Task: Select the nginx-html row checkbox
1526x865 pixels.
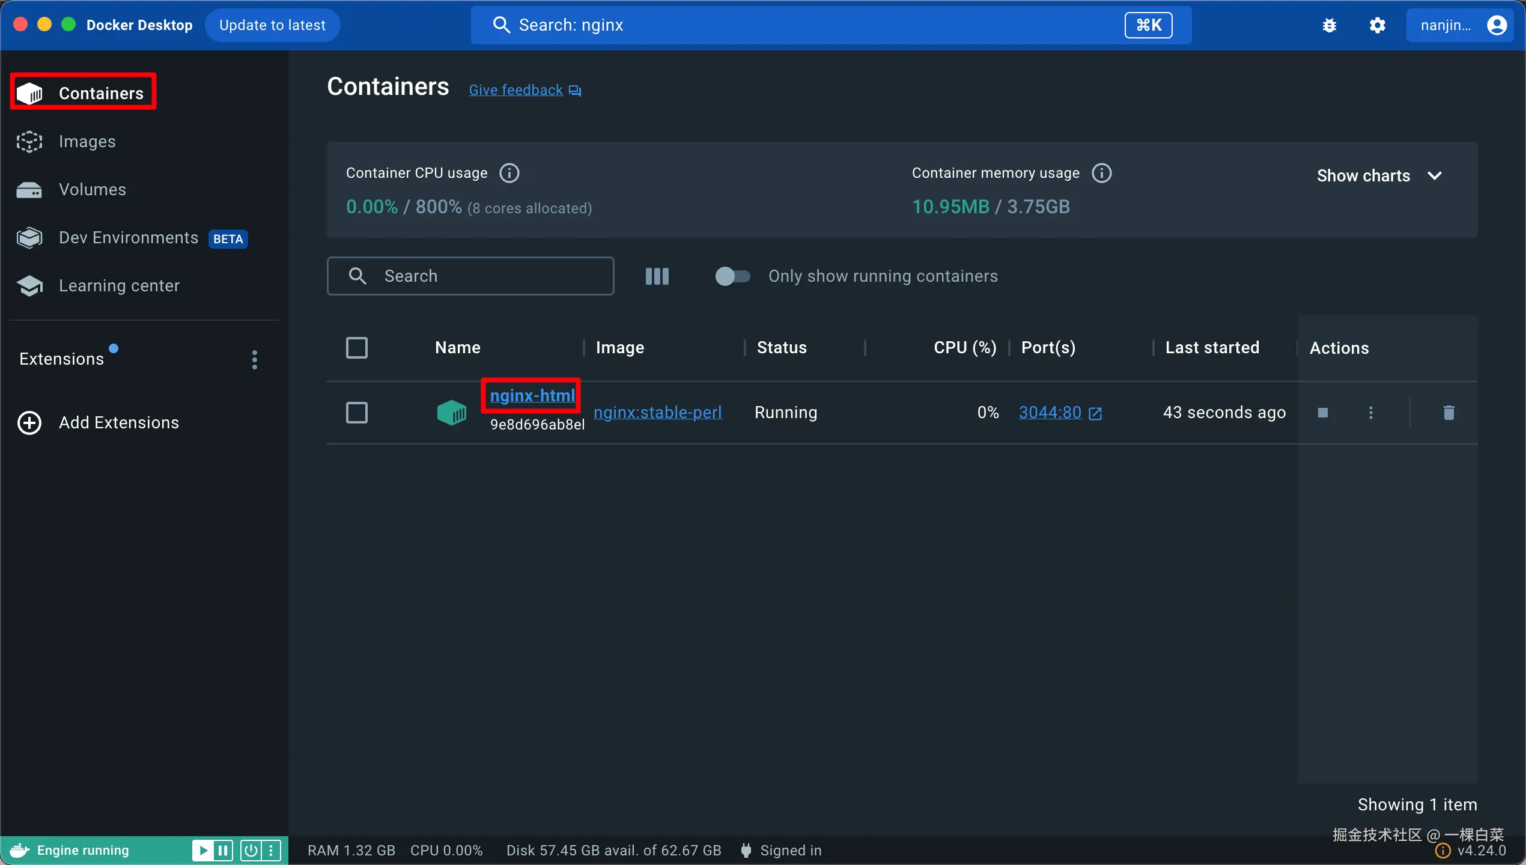Action: 357,413
